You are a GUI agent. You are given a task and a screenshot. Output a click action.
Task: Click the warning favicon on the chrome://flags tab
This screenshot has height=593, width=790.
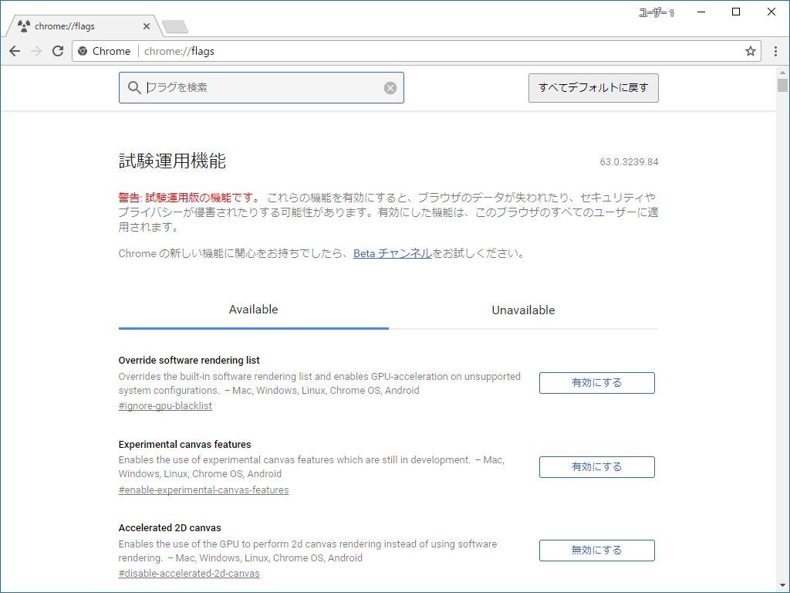point(24,25)
